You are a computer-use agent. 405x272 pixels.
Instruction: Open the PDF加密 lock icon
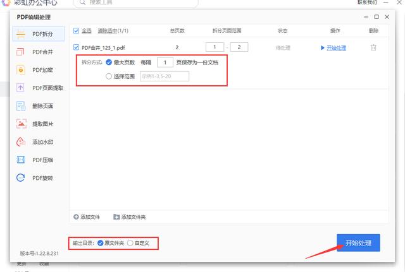[21, 70]
